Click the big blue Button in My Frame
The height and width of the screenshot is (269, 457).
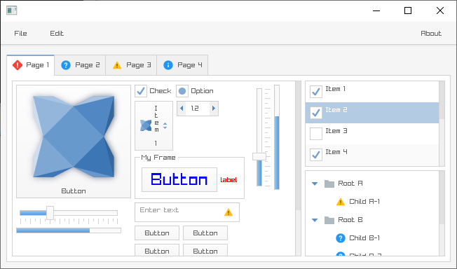click(x=179, y=179)
